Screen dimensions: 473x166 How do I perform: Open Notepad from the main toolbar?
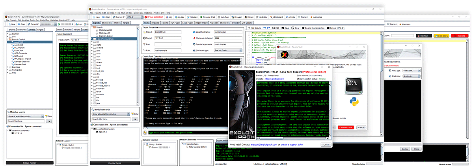[191, 17]
